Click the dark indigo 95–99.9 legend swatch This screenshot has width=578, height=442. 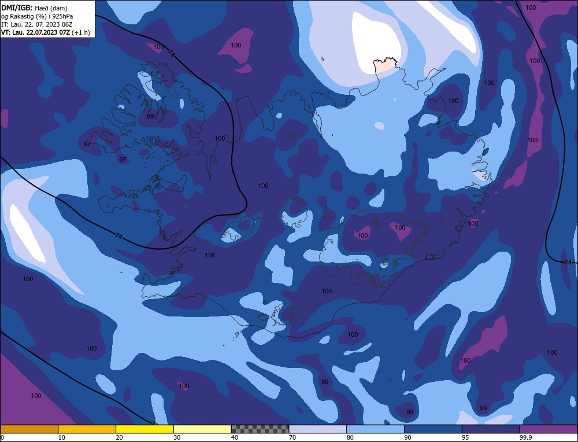491,429
